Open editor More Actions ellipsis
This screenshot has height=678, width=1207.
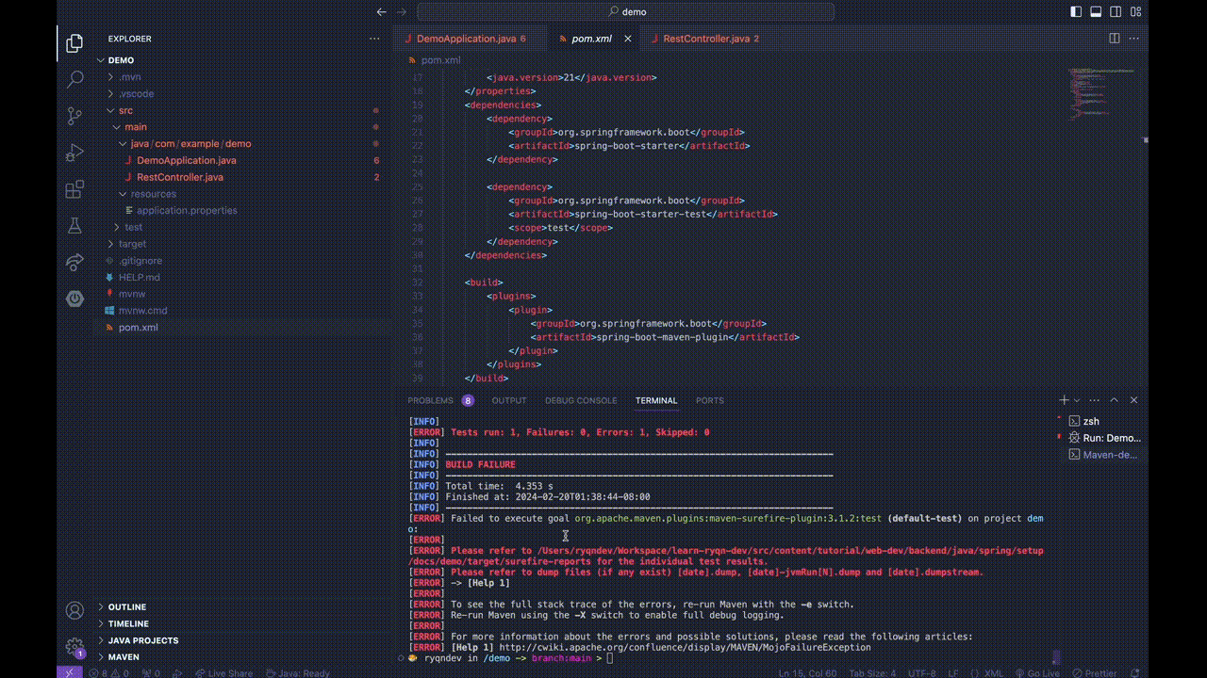1134,39
